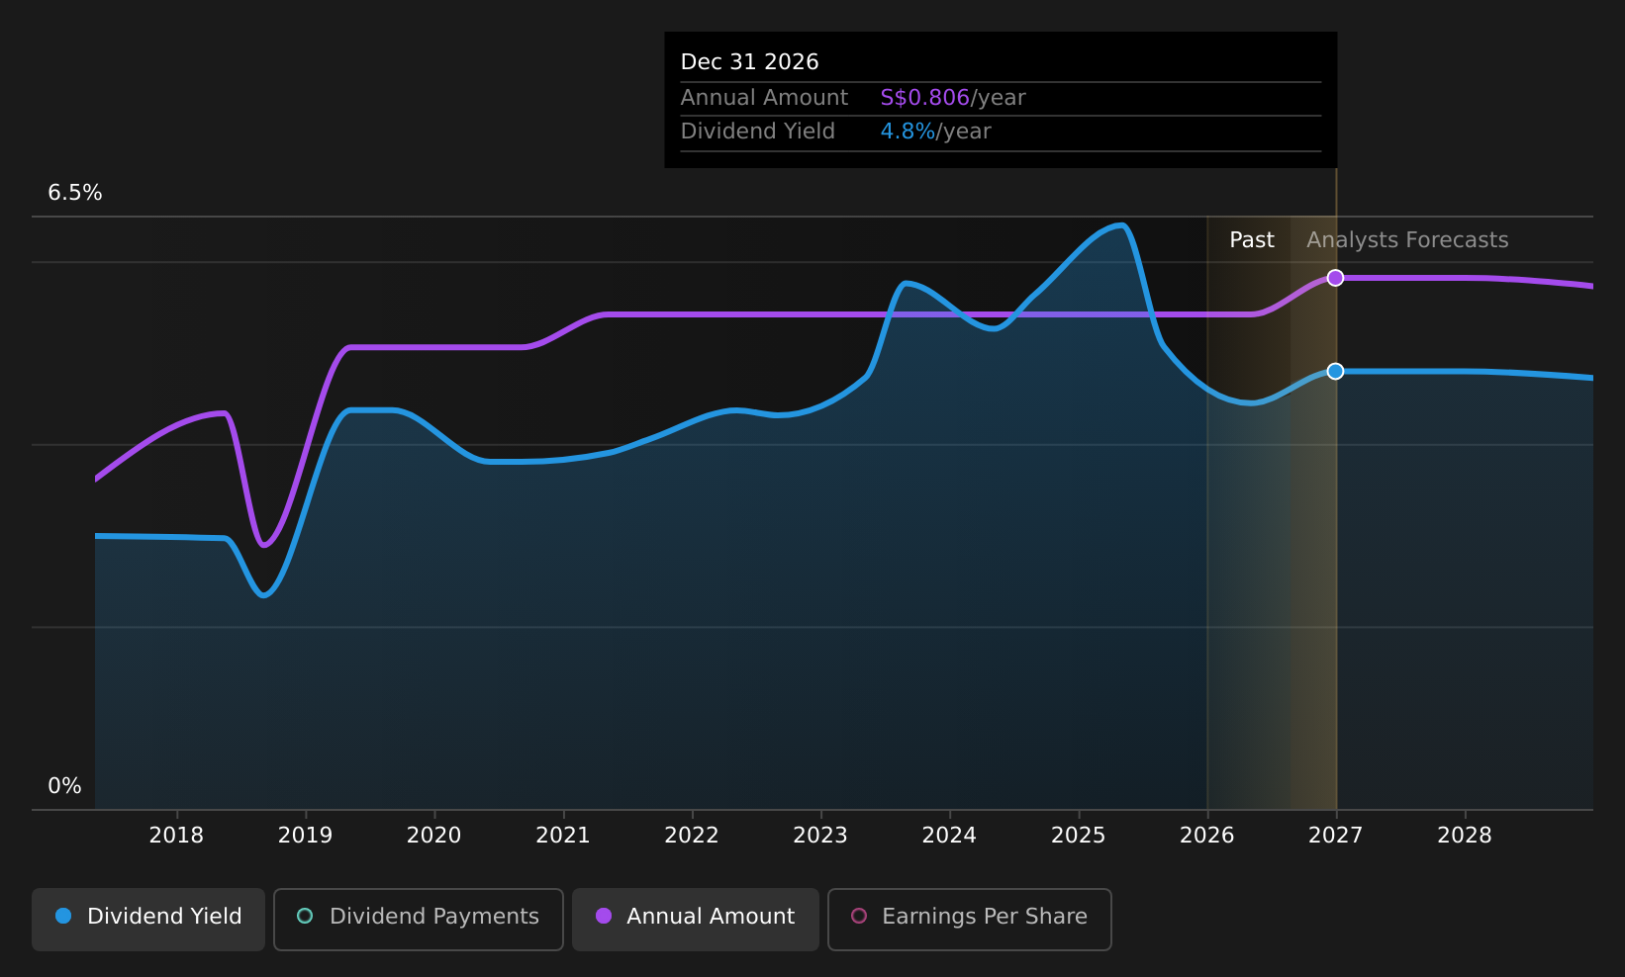Click the 2027 x-axis label
The width and height of the screenshot is (1625, 977).
1336,836
